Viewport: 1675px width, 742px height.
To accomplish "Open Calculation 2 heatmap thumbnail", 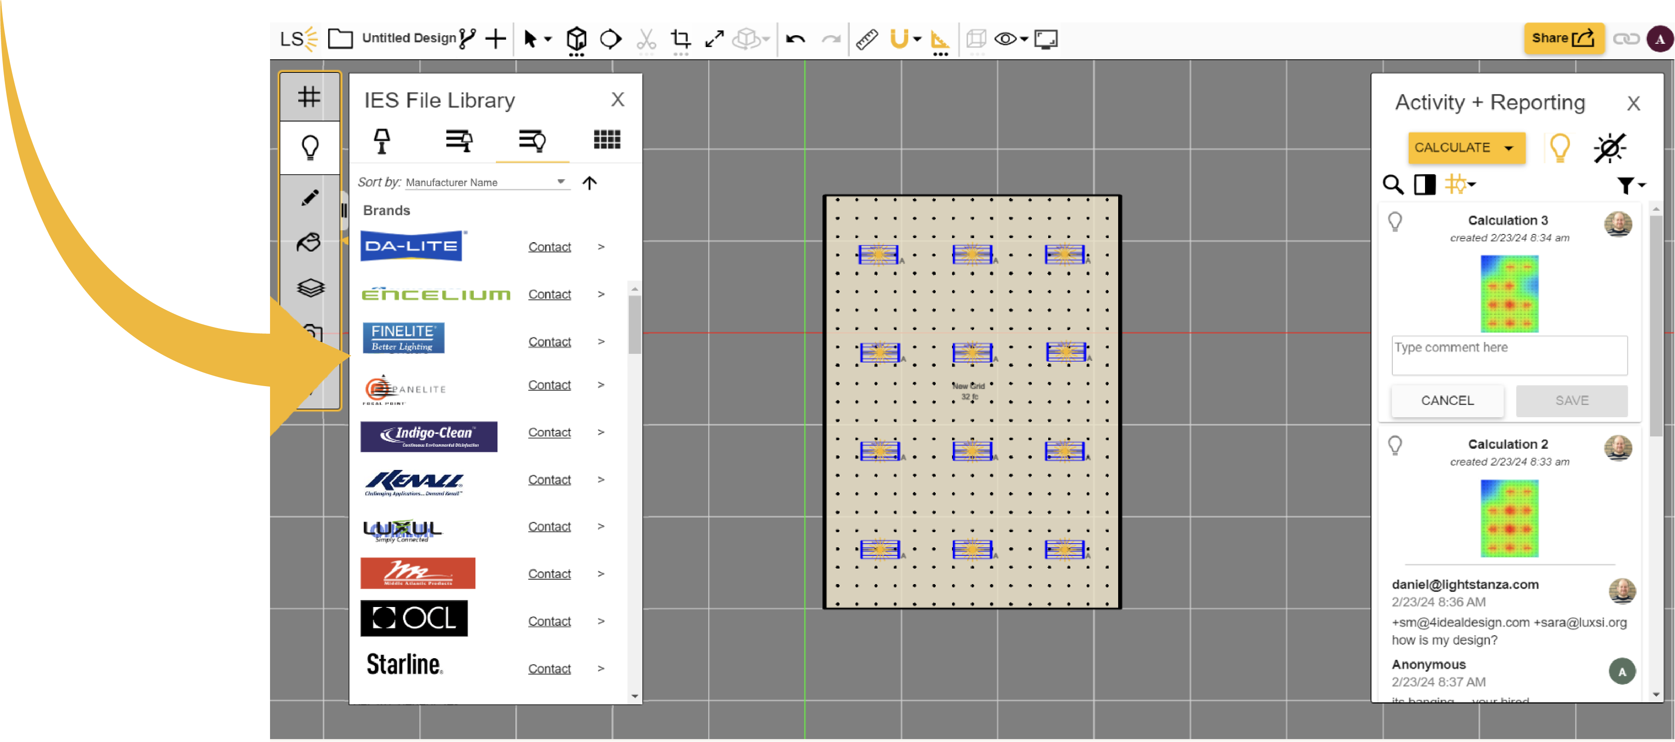I will click(x=1509, y=518).
